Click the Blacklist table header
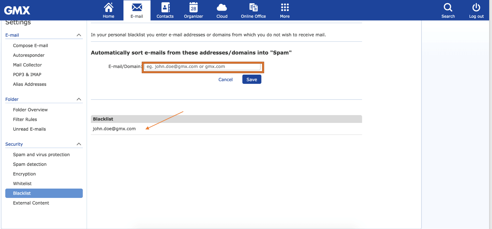Image resolution: width=492 pixels, height=229 pixels. pyautogui.click(x=226, y=119)
